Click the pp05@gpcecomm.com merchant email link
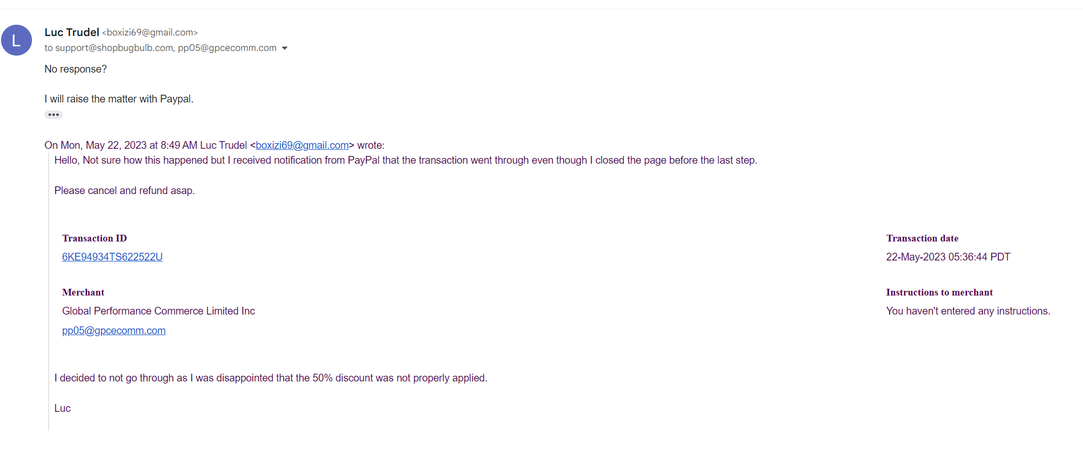1083x453 pixels. point(114,330)
